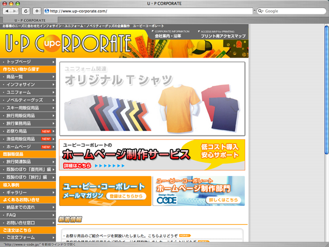Click 詳しくはこちら button on CODE banner
The height and width of the screenshot is (247, 329).
tap(223, 200)
